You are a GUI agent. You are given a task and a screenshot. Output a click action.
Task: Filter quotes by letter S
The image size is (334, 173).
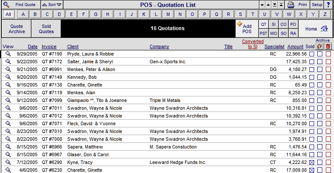tap(240, 14)
